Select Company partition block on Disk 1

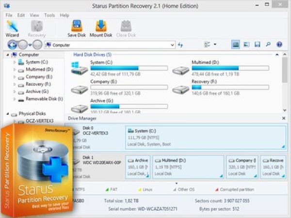point(242,167)
